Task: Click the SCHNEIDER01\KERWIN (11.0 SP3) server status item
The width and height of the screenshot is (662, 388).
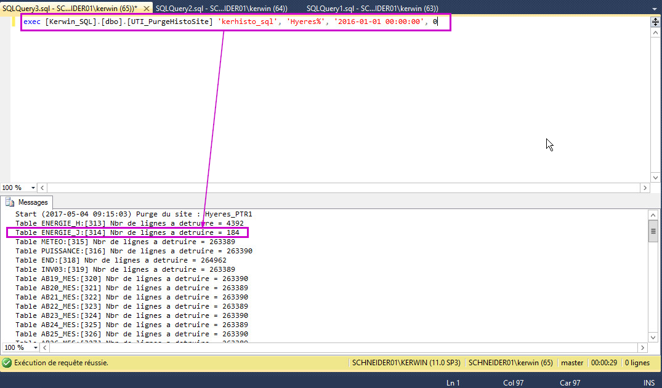Action: [406, 363]
